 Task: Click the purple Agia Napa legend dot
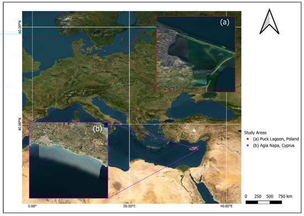pyautogui.click(x=248, y=145)
